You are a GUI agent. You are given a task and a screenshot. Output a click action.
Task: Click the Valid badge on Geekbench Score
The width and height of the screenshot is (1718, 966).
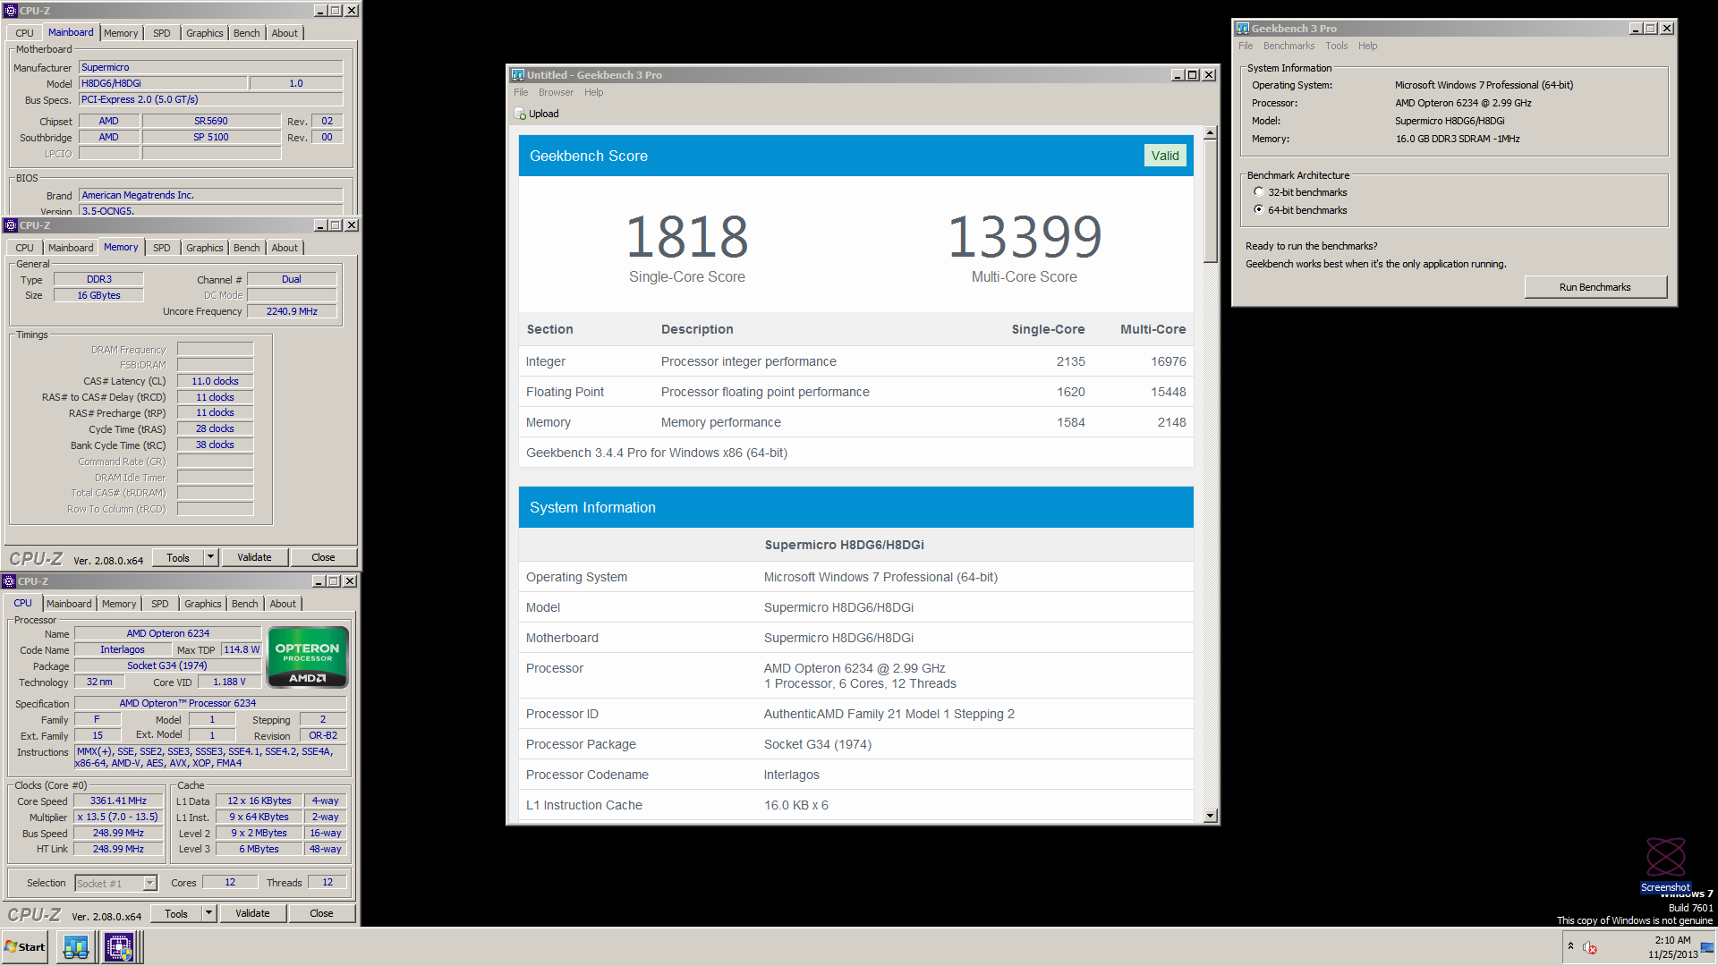(x=1164, y=156)
